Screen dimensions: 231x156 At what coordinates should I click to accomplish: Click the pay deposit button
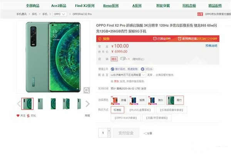click(126, 133)
